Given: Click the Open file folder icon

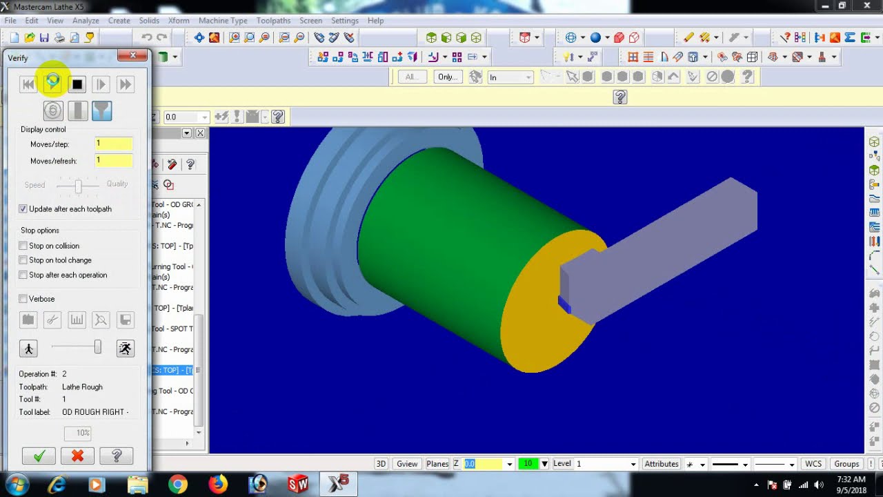Looking at the screenshot, I should coord(30,37).
